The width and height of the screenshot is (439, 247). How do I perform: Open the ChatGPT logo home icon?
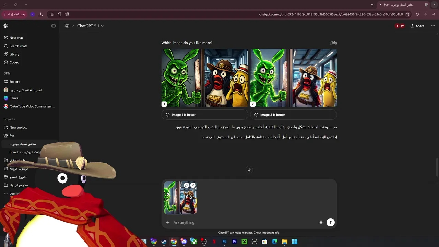point(6,26)
